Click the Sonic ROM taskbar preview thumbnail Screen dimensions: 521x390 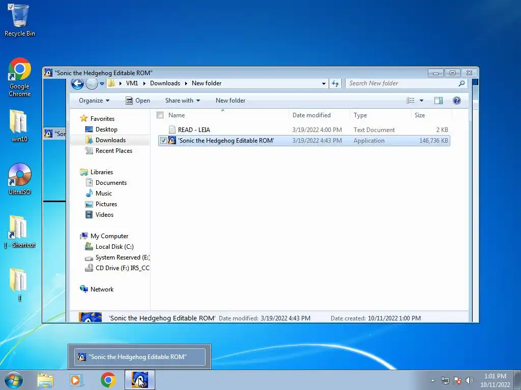tap(139, 357)
